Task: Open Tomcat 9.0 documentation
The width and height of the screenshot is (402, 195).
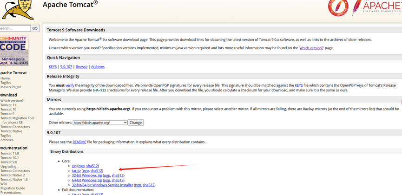Action: (9, 162)
